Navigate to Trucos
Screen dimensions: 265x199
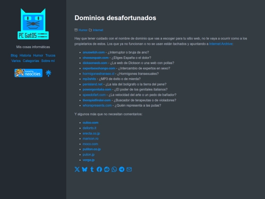pos(51,56)
